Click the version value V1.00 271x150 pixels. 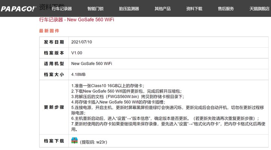tap(77, 53)
